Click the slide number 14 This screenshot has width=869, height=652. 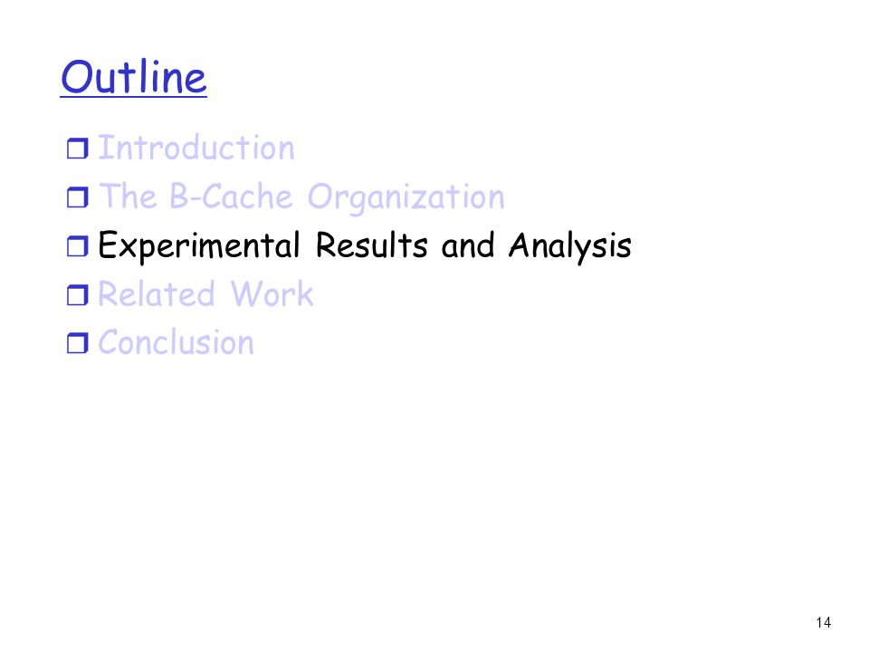pyautogui.click(x=824, y=623)
